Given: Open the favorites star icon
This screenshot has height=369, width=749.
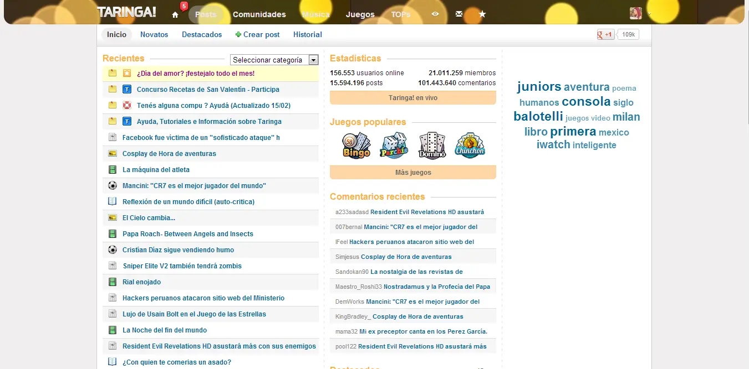Looking at the screenshot, I should pyautogui.click(x=482, y=14).
